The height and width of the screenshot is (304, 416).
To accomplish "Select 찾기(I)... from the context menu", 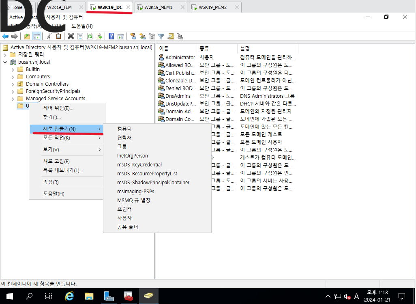I will tap(66, 117).
